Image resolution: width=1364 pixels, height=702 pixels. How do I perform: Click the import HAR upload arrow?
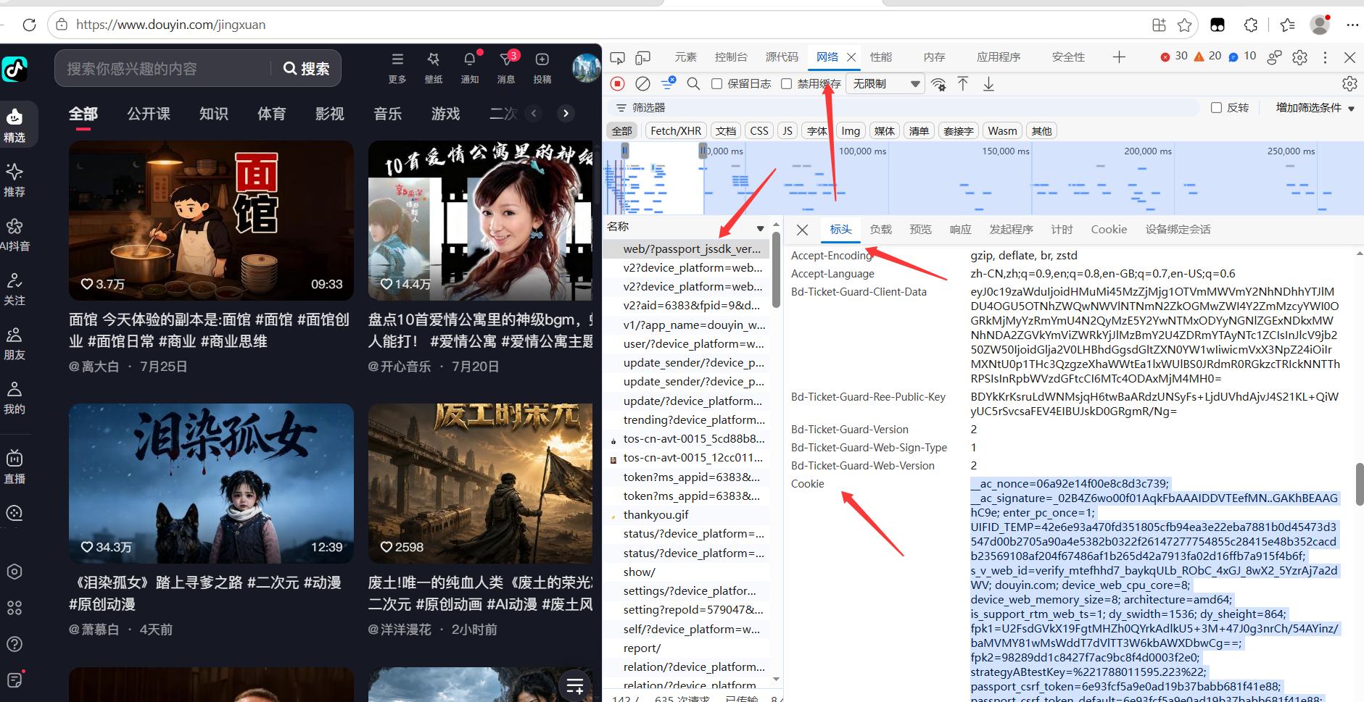[x=963, y=84]
